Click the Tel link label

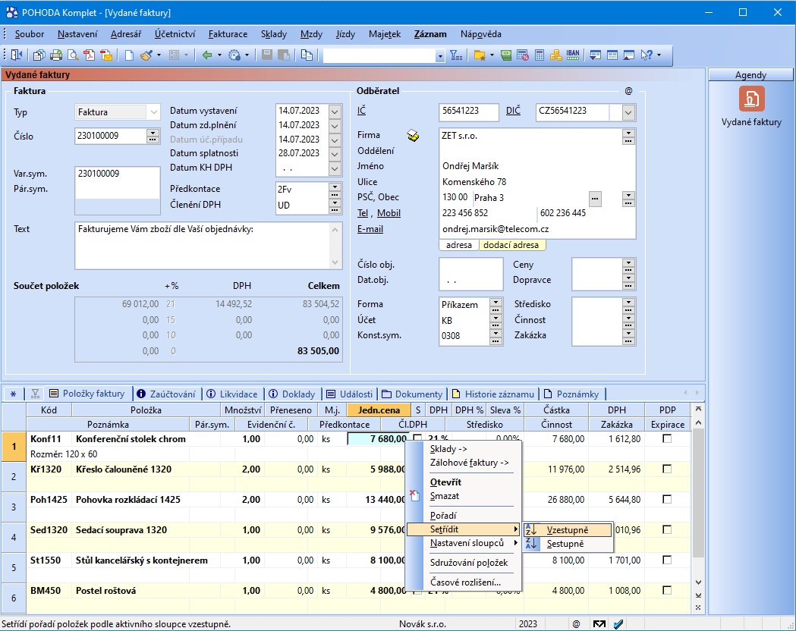pos(363,213)
